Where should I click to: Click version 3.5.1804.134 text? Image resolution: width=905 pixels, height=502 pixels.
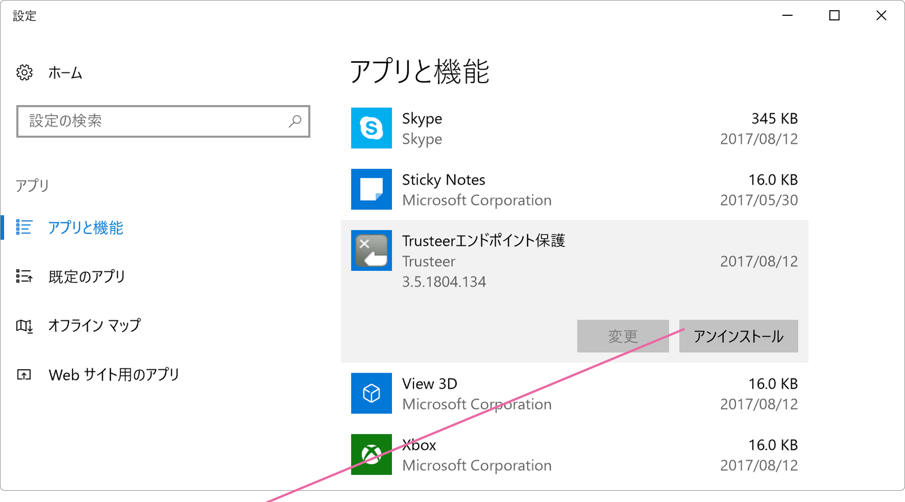click(444, 282)
